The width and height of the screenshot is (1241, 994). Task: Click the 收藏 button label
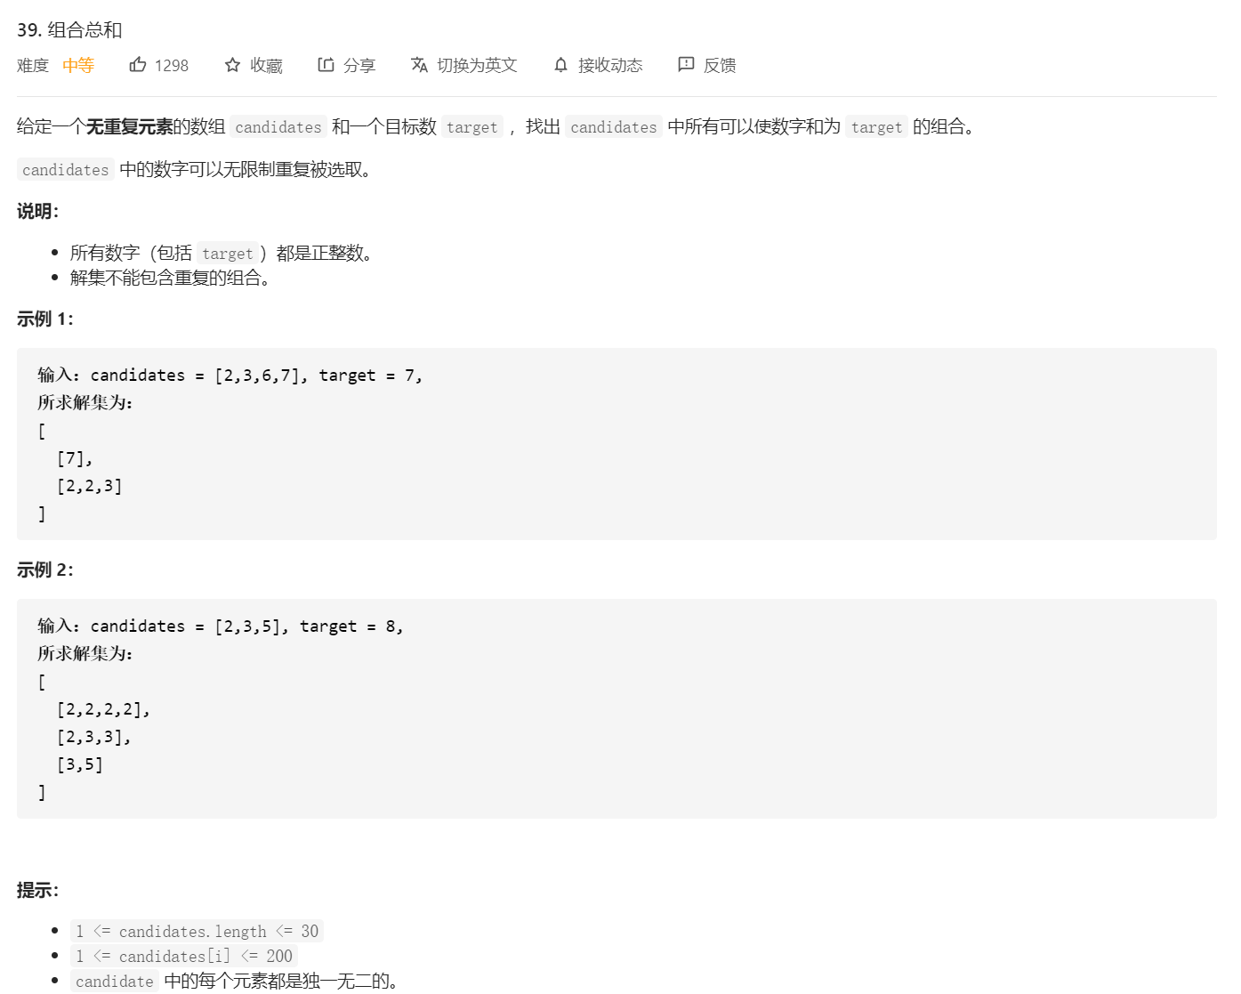pos(266,66)
